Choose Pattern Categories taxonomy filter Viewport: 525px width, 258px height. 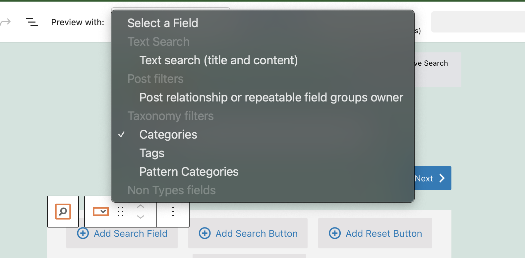189,172
